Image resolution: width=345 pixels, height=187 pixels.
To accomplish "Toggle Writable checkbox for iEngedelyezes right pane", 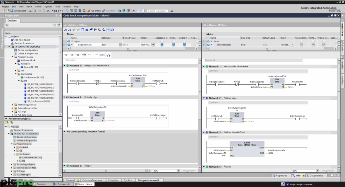I will click(x=313, y=45).
